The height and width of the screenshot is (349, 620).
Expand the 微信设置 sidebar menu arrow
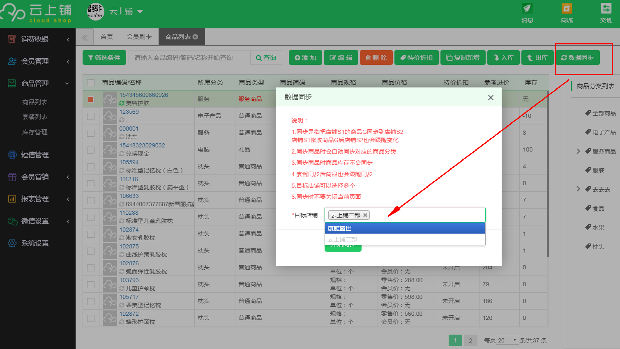click(68, 221)
